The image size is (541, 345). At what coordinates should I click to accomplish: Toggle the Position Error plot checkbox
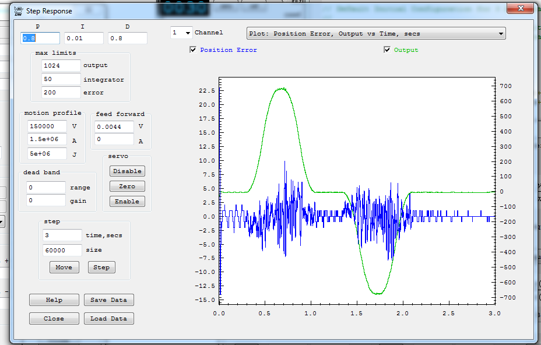(193, 50)
